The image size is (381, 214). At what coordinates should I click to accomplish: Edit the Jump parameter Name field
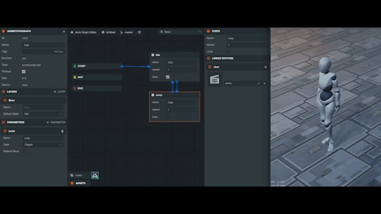click(43, 138)
